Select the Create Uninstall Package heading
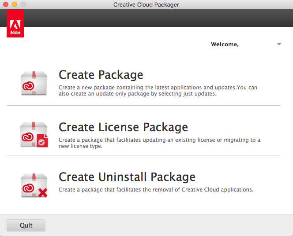Image resolution: width=293 pixels, height=236 pixels. (x=127, y=177)
